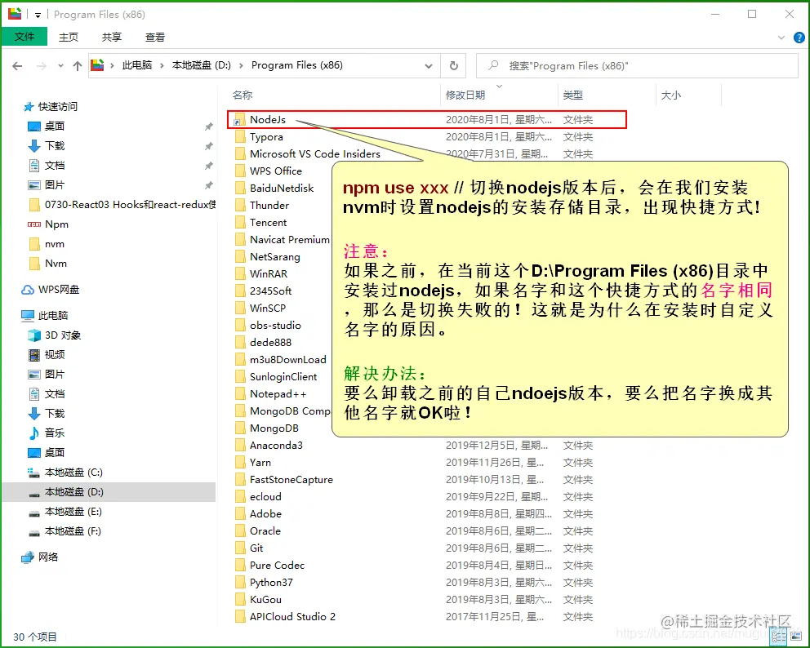Select the NodeJs shortcut folder icon

coord(239,120)
